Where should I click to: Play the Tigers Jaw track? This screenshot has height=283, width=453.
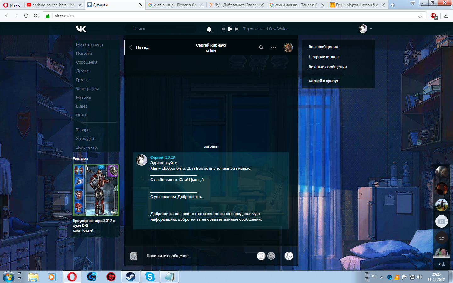point(230,29)
